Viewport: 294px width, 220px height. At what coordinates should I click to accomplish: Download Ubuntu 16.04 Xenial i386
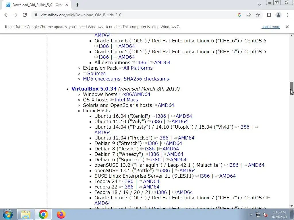(161, 116)
